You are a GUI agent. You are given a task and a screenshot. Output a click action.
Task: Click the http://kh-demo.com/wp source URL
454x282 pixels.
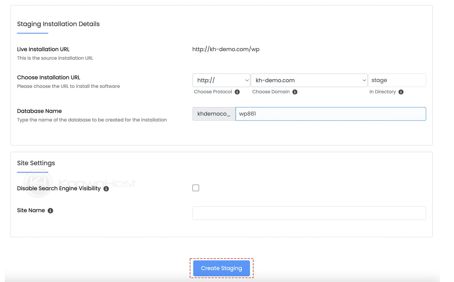(226, 49)
